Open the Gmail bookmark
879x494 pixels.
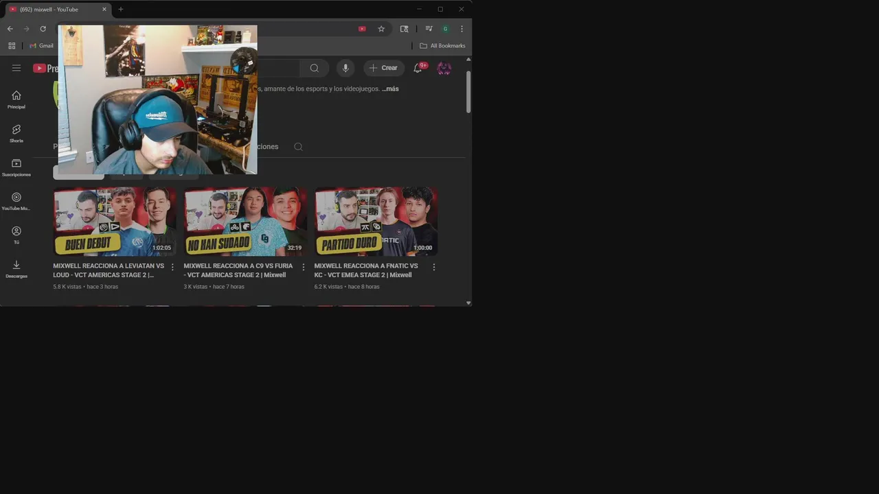(x=41, y=45)
